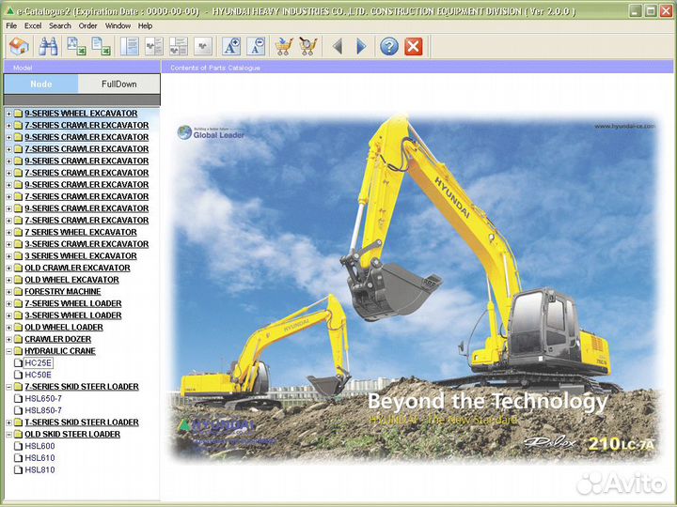Open the binoculars search tool
The image size is (677, 507).
[48, 46]
